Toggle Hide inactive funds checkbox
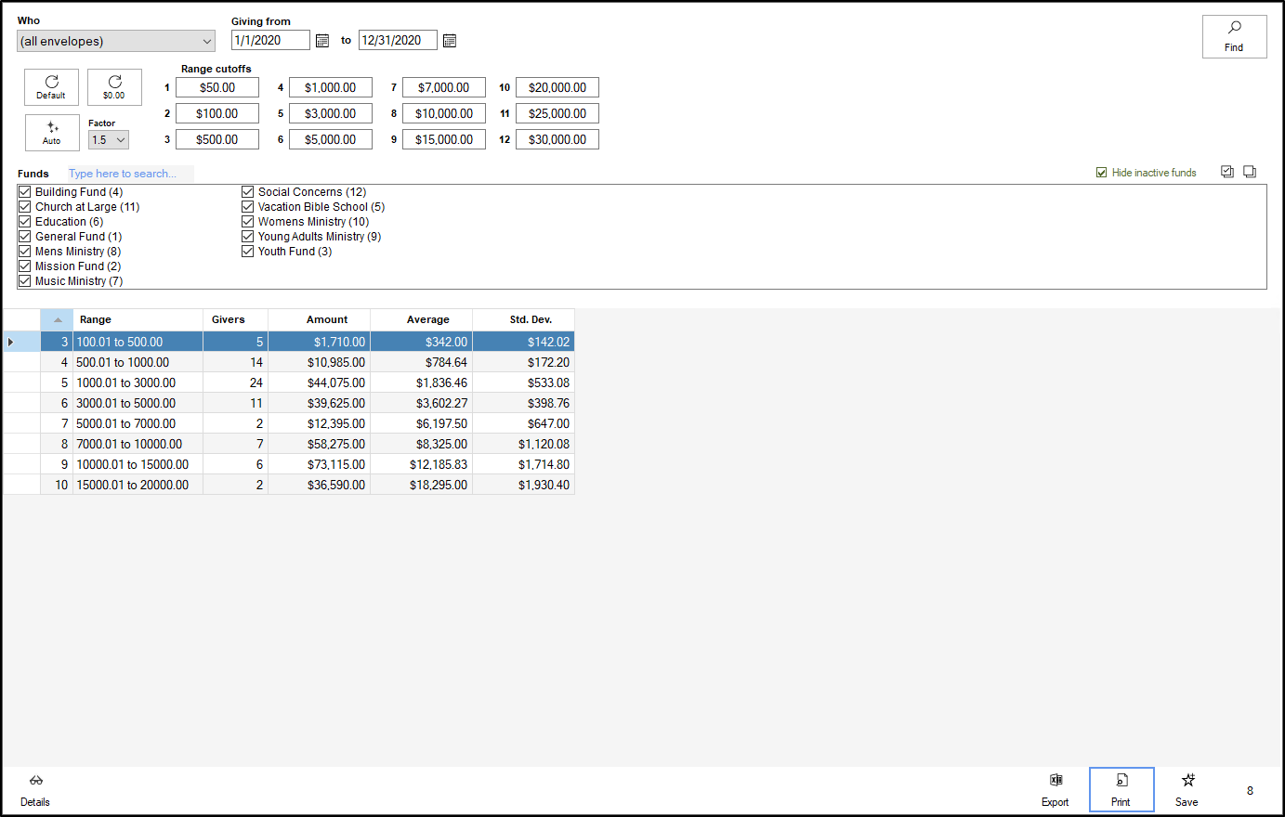 1102,173
